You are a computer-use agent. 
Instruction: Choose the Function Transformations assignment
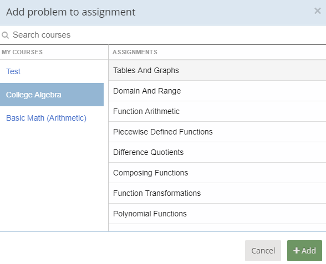pos(217,193)
